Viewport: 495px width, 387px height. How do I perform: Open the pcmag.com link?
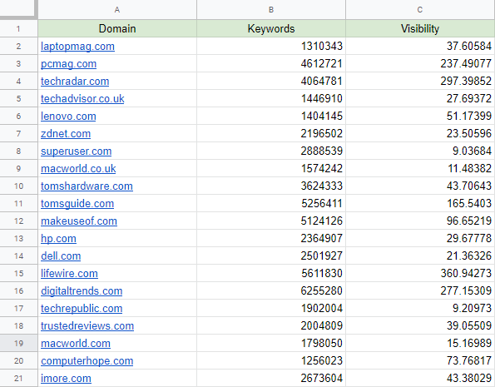[68, 64]
